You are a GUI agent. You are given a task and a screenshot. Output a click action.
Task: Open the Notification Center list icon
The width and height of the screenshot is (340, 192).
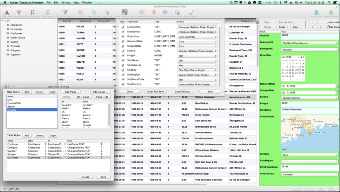335,3
